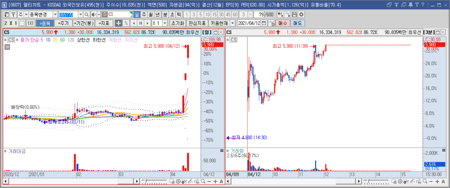Viewport: 450px width, 188px height.
Task: Toggle the =기간(봉) sync button
Action: coord(84,23)
